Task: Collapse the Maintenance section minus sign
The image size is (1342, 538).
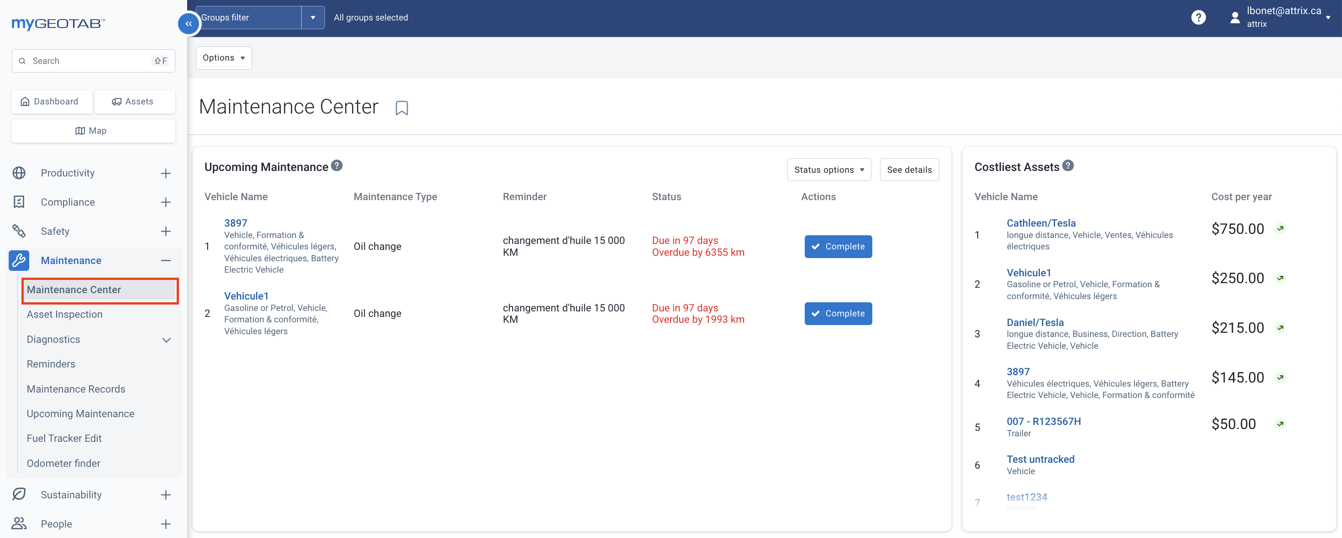Action: coord(166,261)
